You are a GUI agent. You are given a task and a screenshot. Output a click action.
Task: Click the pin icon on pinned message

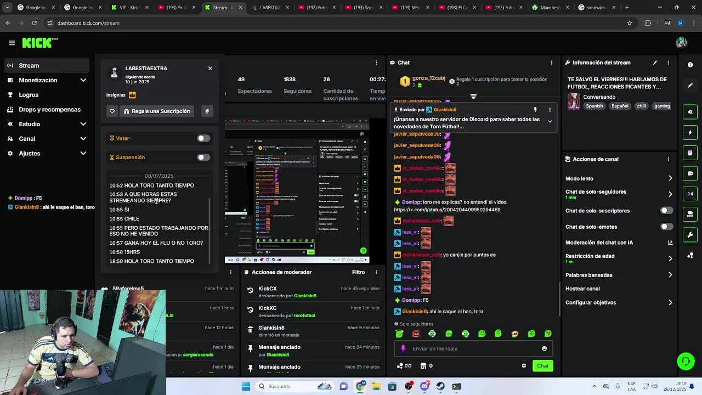click(535, 110)
